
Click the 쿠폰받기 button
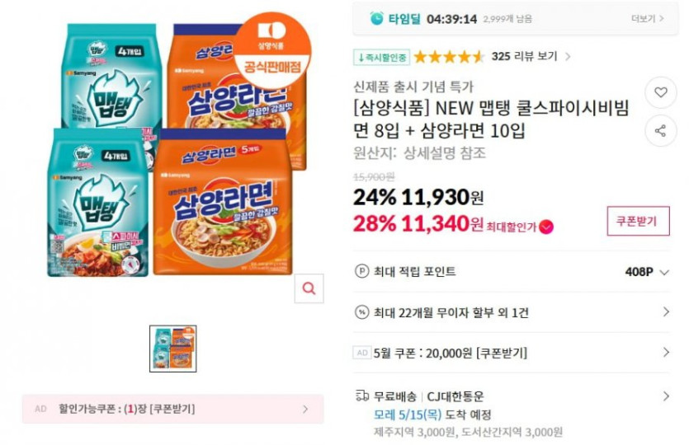point(638,221)
